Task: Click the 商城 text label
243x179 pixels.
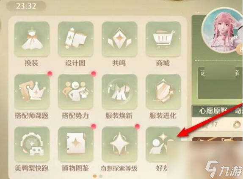Action: tap(163, 63)
